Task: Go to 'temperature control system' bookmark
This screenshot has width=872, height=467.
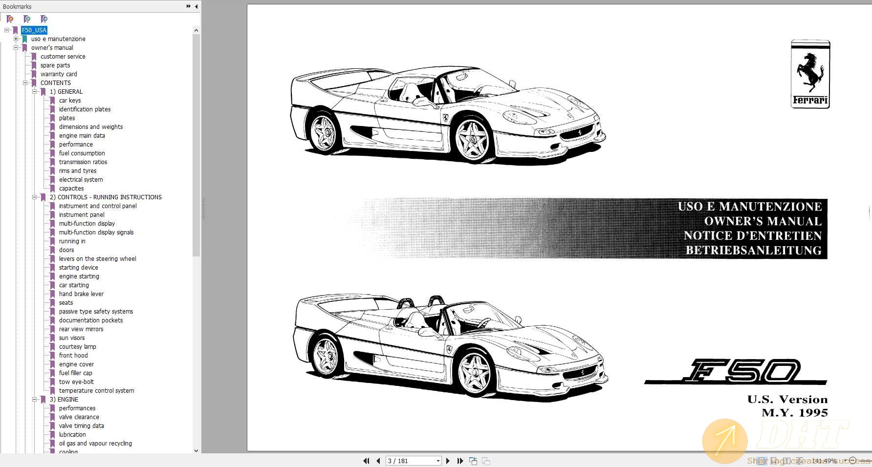Action: [x=96, y=391]
